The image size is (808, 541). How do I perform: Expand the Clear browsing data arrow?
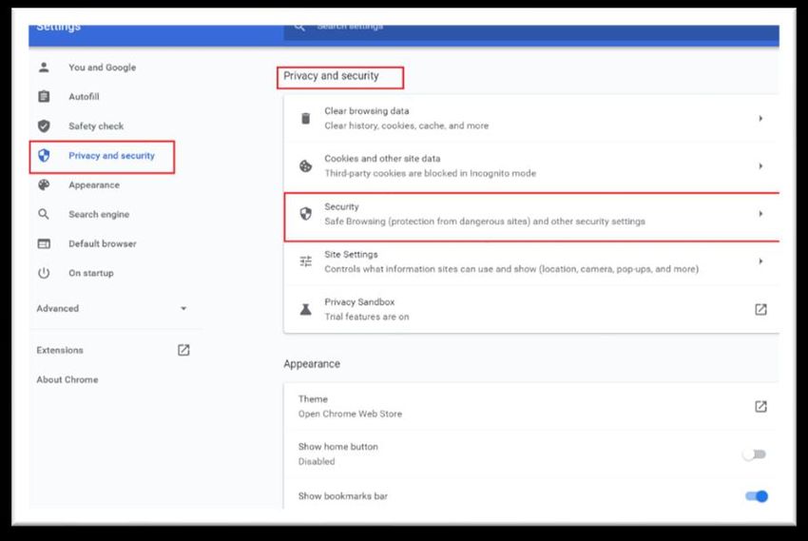coord(760,119)
